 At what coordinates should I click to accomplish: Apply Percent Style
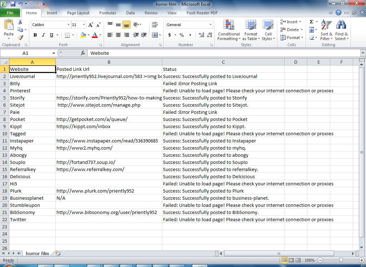(x=182, y=35)
